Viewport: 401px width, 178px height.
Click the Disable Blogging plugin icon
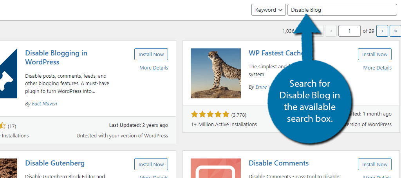[x=9, y=73]
